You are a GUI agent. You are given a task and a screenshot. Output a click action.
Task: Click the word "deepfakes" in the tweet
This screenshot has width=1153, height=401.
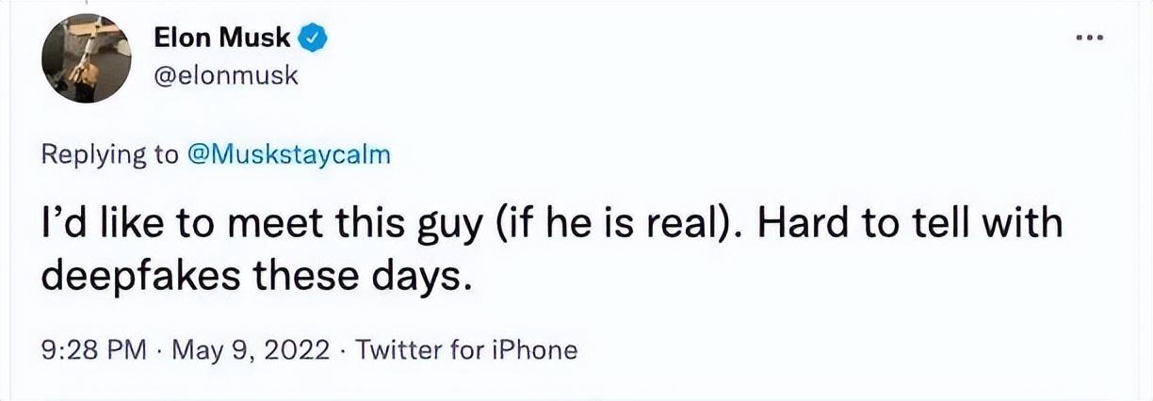(150, 278)
